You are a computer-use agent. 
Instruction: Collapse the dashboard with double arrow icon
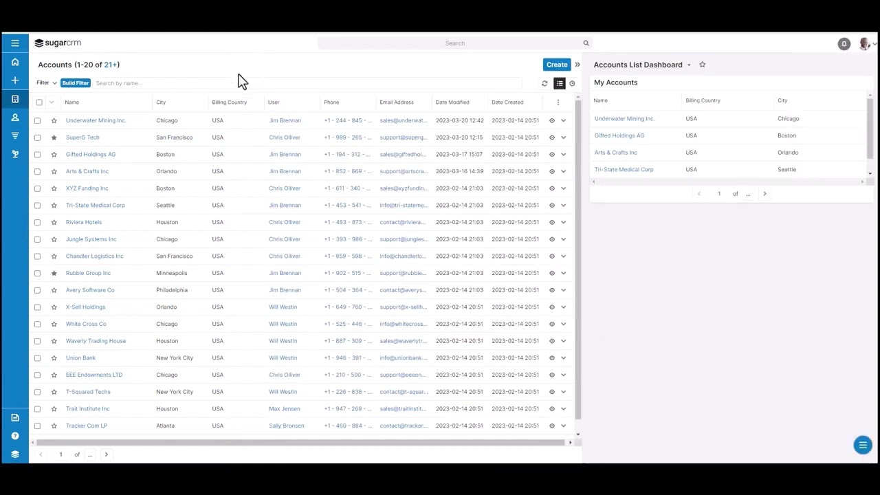(577, 65)
